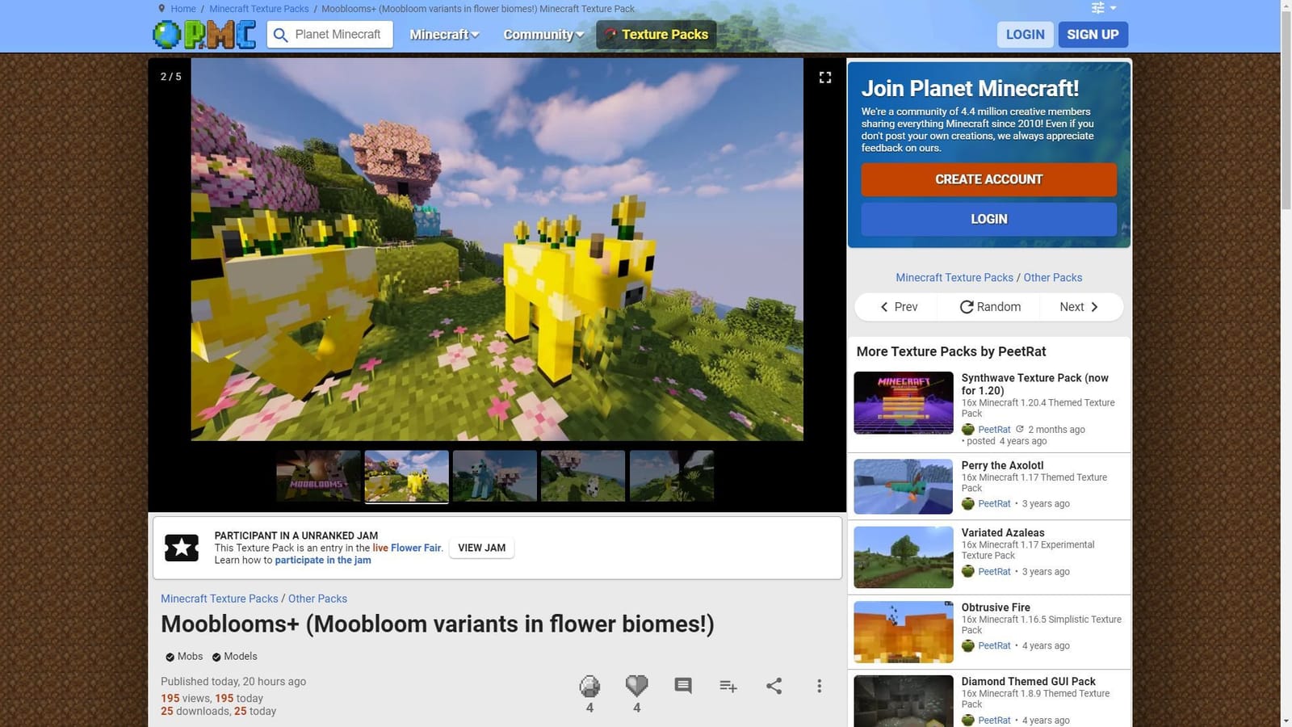Add pack to a collection playlist icon

pos(728,686)
